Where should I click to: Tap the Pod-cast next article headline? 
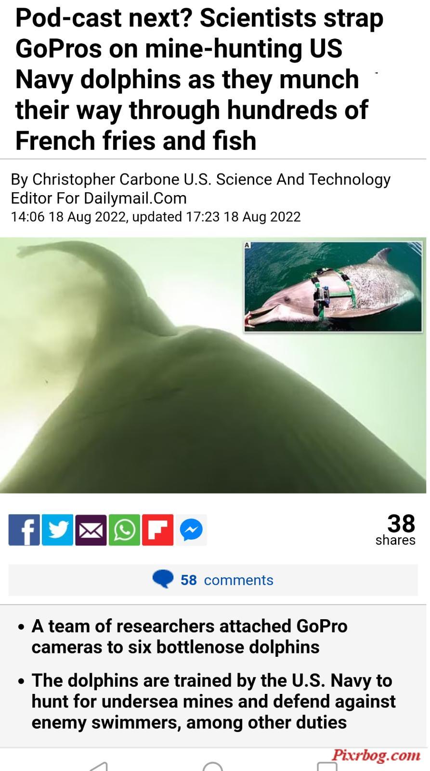(x=199, y=79)
